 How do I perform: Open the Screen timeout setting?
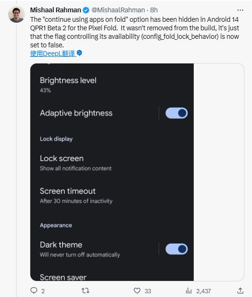click(x=112, y=196)
